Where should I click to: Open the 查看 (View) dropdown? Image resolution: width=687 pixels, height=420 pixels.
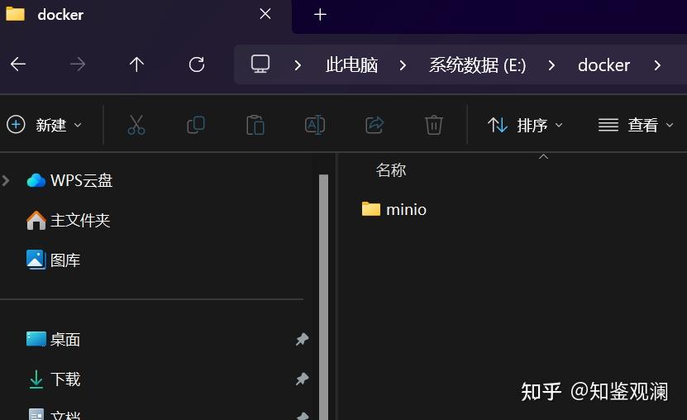pyautogui.click(x=636, y=125)
